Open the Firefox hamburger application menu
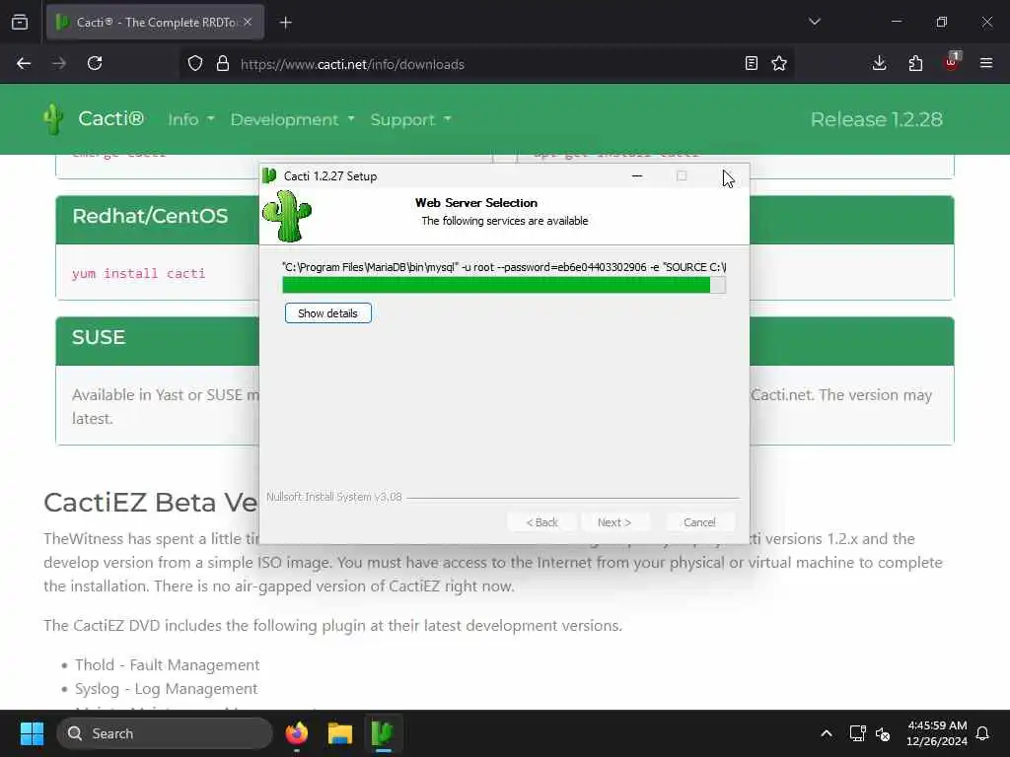The width and height of the screenshot is (1010, 757). [x=986, y=63]
